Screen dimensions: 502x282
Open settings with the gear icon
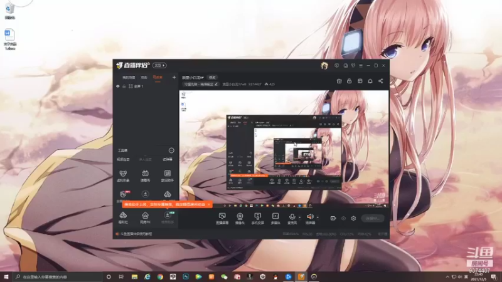pos(353,218)
